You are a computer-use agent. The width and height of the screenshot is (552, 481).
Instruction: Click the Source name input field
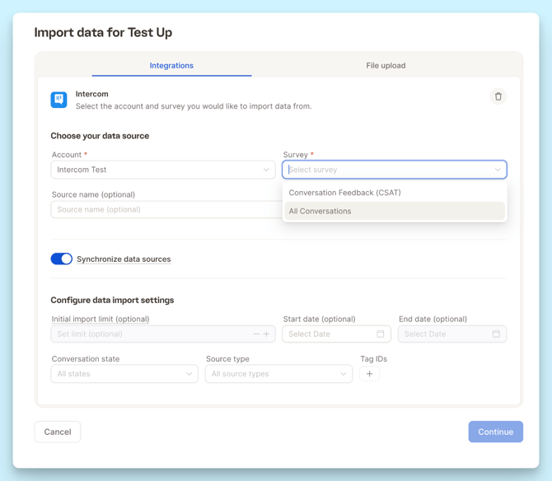165,210
